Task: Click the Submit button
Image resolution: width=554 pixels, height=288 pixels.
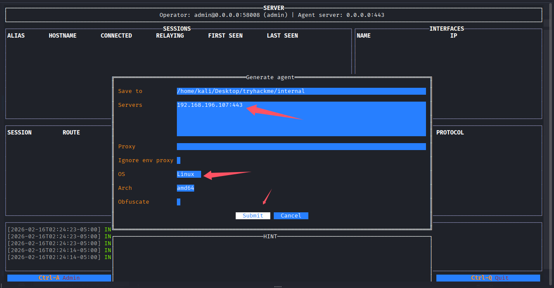Action: (x=253, y=216)
